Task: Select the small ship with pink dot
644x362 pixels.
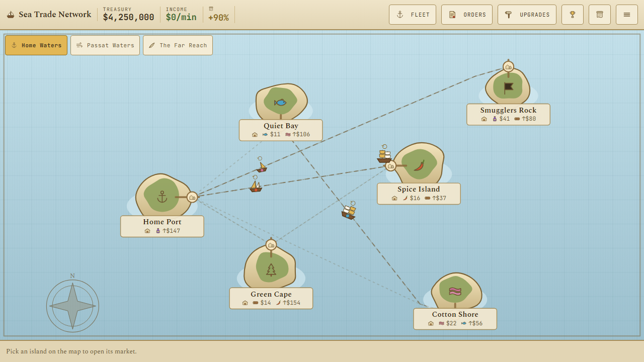Action: point(262,166)
